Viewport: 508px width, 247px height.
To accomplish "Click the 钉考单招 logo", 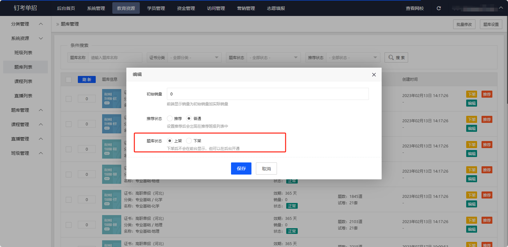I will tap(26, 8).
